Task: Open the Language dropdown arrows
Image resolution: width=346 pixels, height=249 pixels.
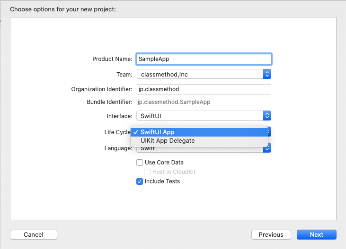Action: click(x=267, y=149)
